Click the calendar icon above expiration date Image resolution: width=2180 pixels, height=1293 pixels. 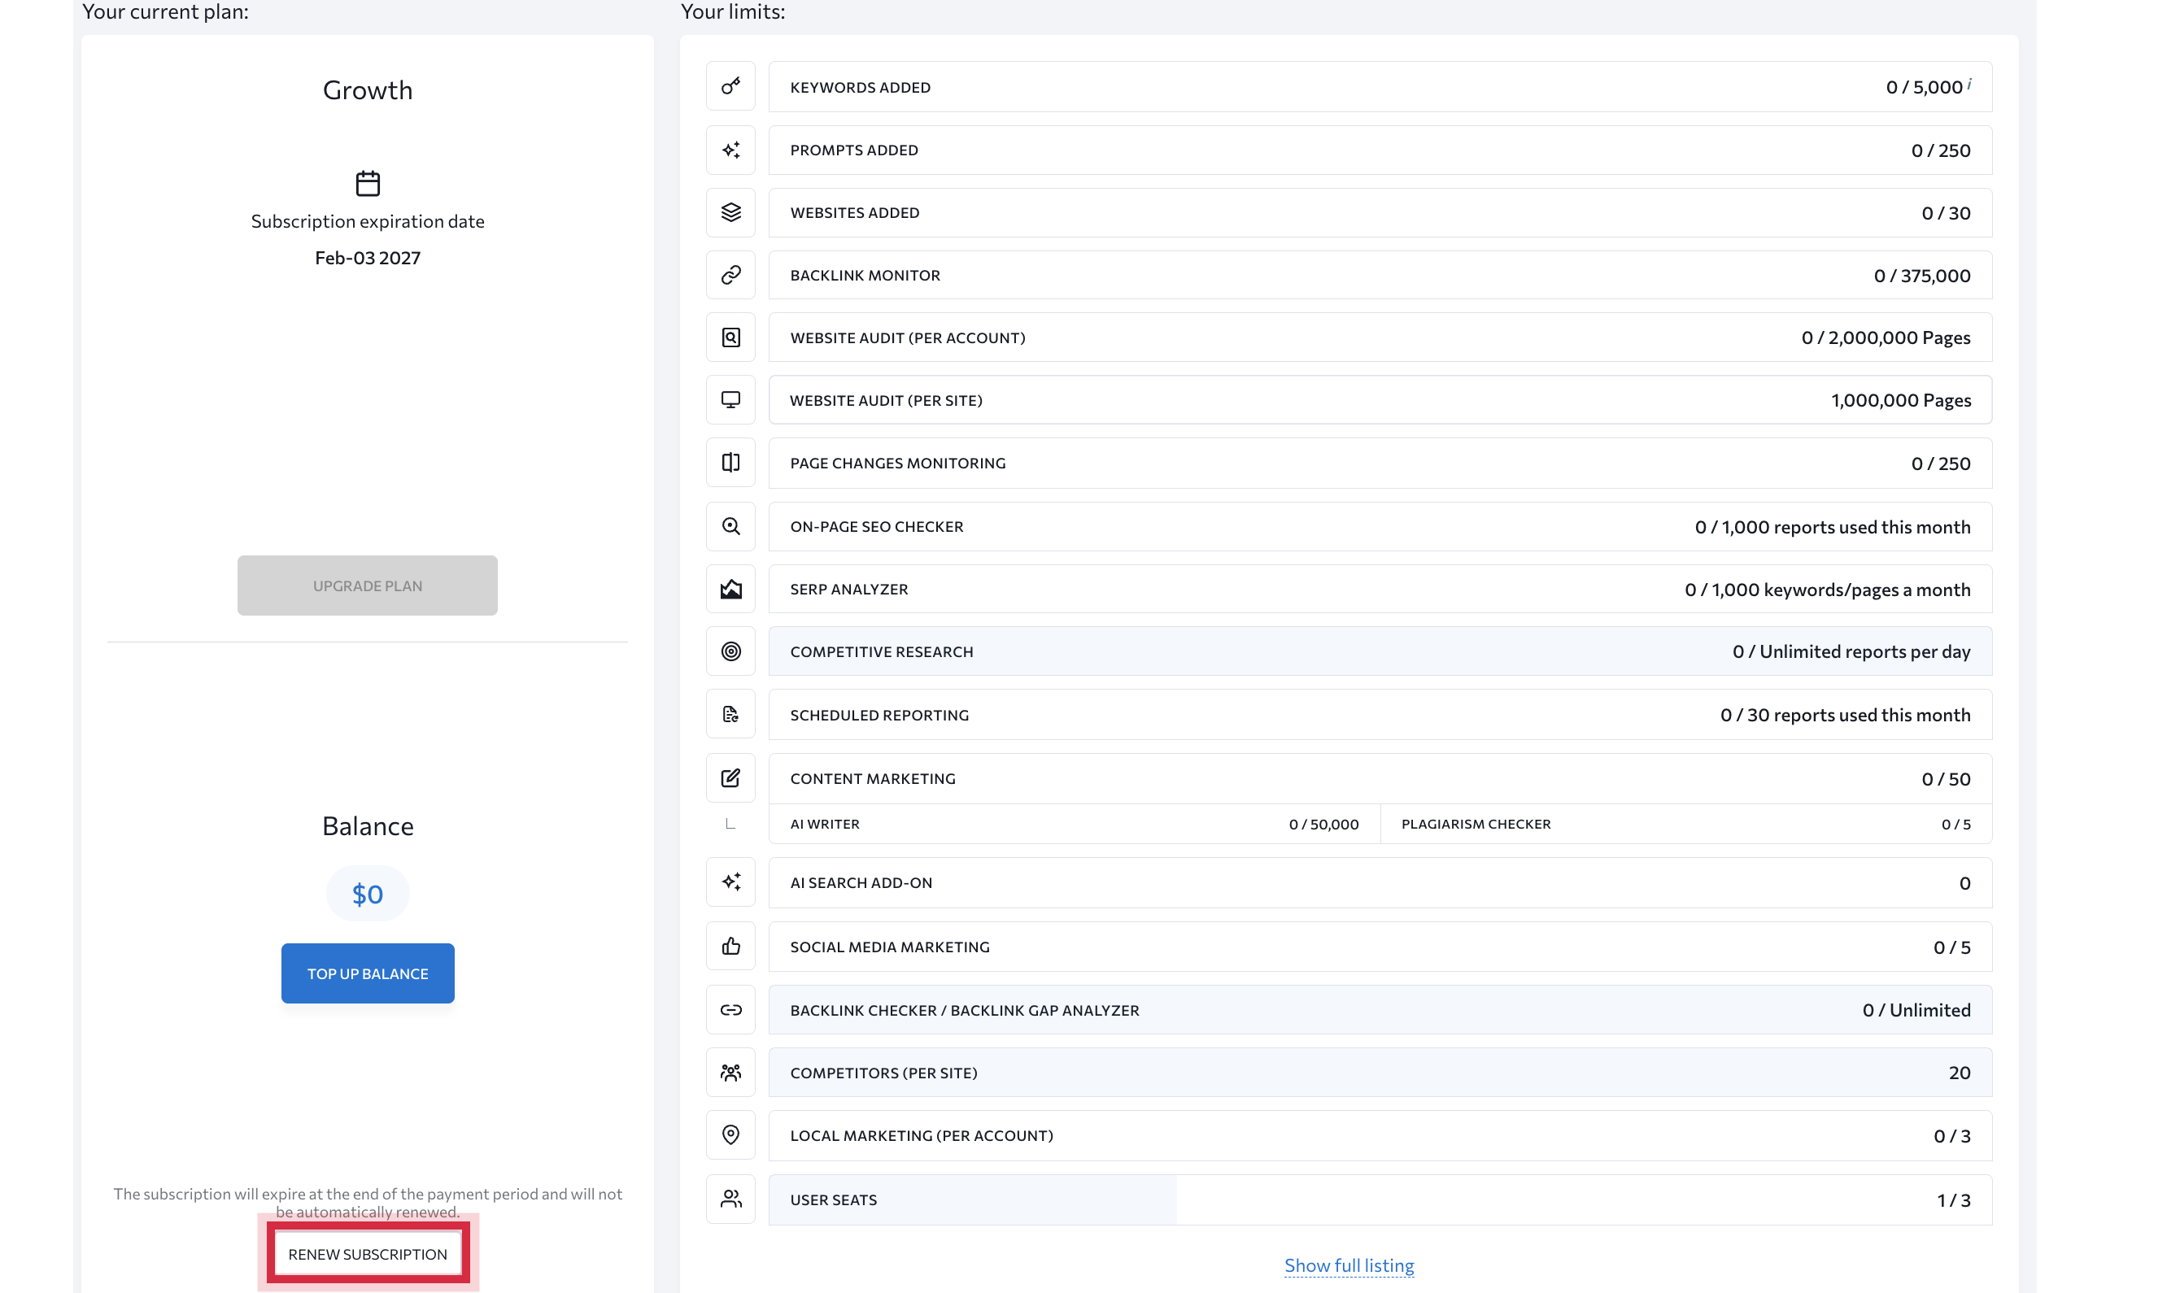click(x=368, y=183)
